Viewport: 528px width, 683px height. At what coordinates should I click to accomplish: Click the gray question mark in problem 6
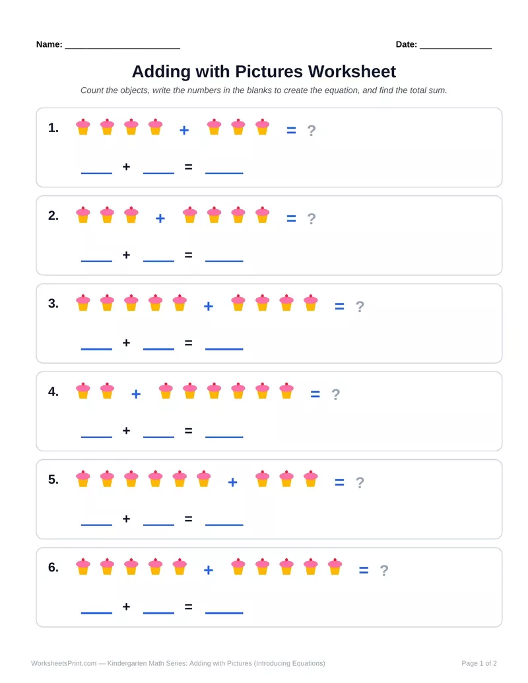pos(384,570)
